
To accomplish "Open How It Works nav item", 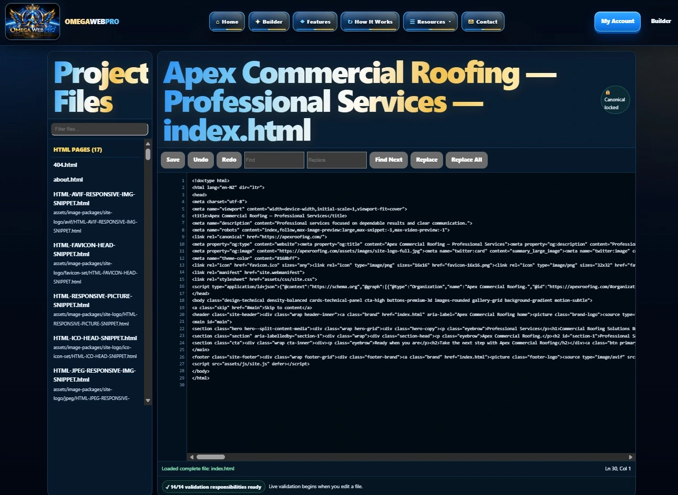I will pyautogui.click(x=370, y=22).
